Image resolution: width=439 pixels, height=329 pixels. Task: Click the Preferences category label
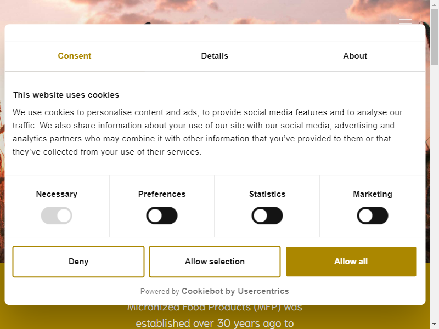click(x=162, y=194)
